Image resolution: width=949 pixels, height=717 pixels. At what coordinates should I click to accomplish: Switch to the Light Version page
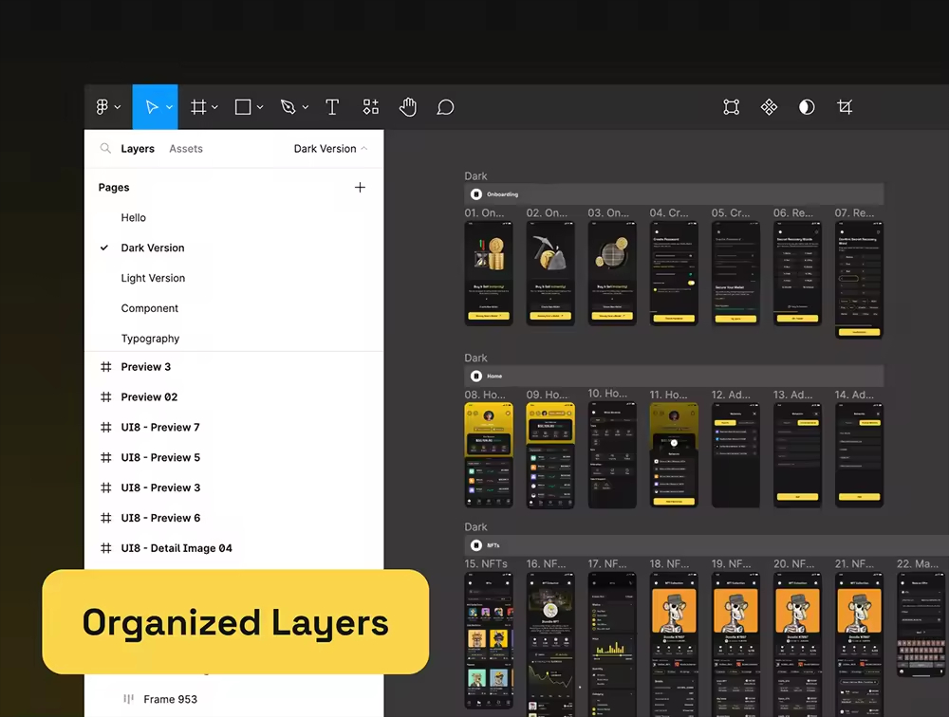(153, 278)
